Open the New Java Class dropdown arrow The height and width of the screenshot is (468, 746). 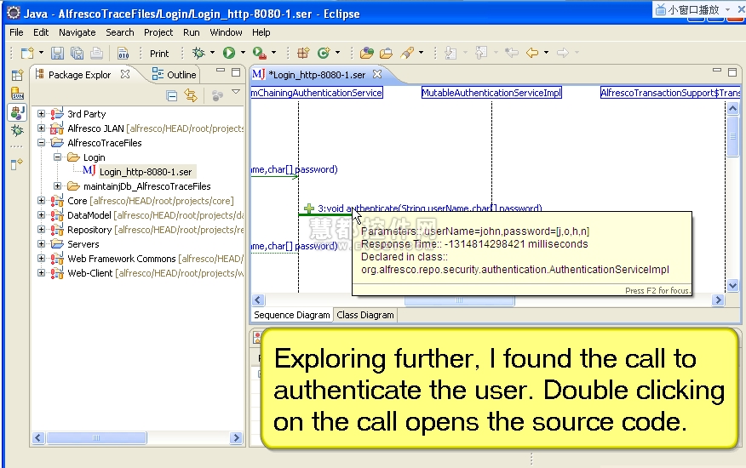(x=338, y=53)
